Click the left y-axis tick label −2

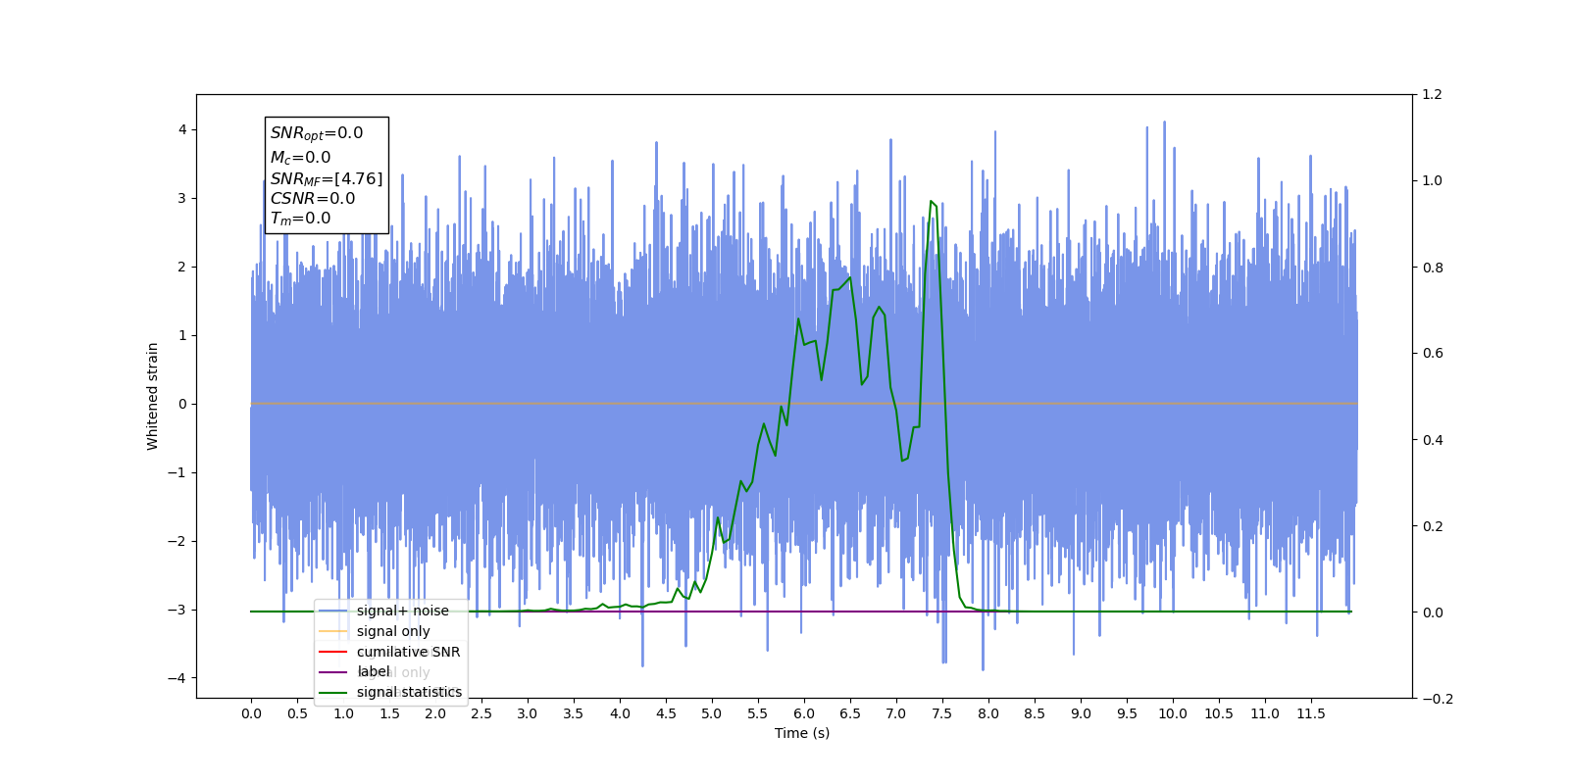pos(176,541)
